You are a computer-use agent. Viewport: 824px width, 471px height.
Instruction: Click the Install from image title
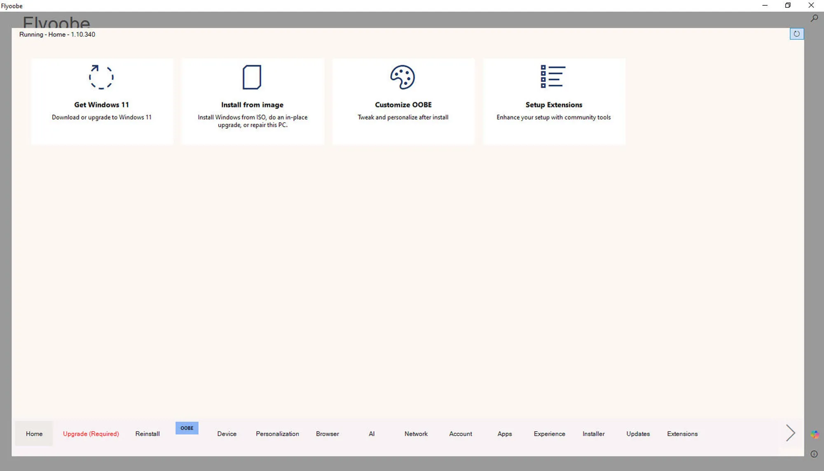click(252, 104)
